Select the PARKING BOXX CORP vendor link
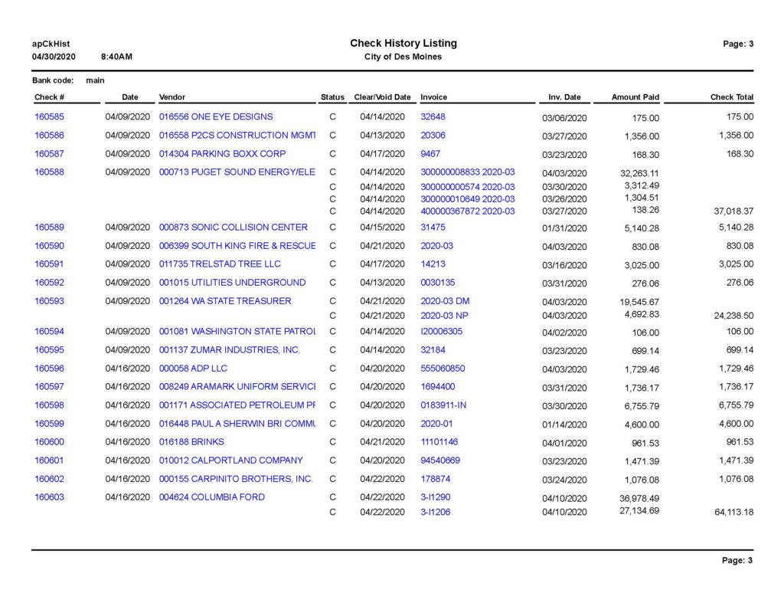This screenshot has height=606, width=784. click(x=222, y=154)
